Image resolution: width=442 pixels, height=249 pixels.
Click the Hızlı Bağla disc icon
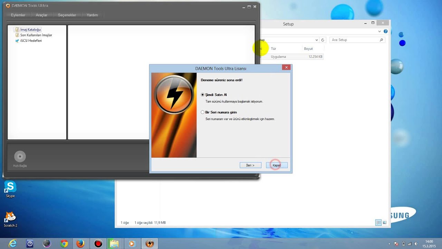20,157
